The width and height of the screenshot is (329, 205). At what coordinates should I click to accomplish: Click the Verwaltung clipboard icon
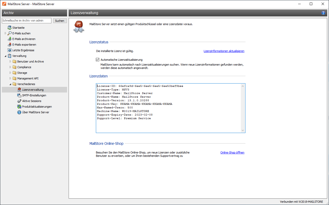coord(10,56)
